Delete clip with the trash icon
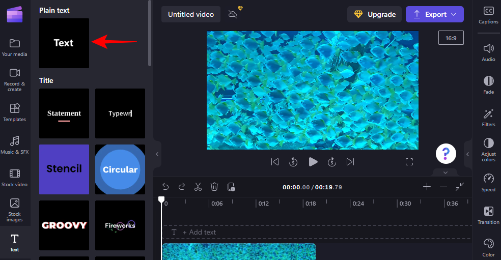This screenshot has width=501, height=260. tap(214, 187)
